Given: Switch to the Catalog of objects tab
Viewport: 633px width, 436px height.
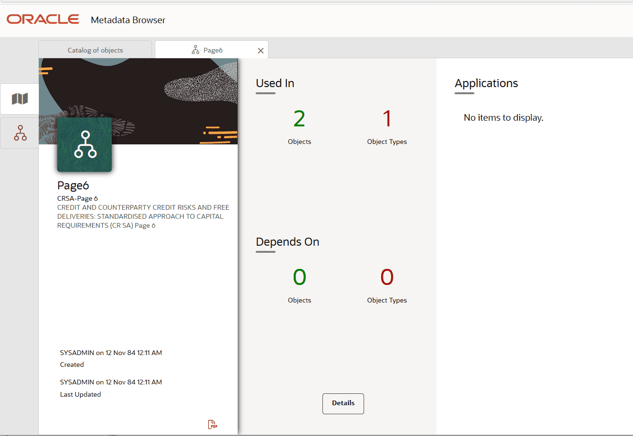Looking at the screenshot, I should tap(94, 49).
